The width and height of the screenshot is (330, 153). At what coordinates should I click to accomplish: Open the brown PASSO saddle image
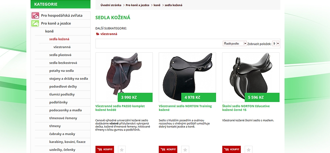point(124,77)
